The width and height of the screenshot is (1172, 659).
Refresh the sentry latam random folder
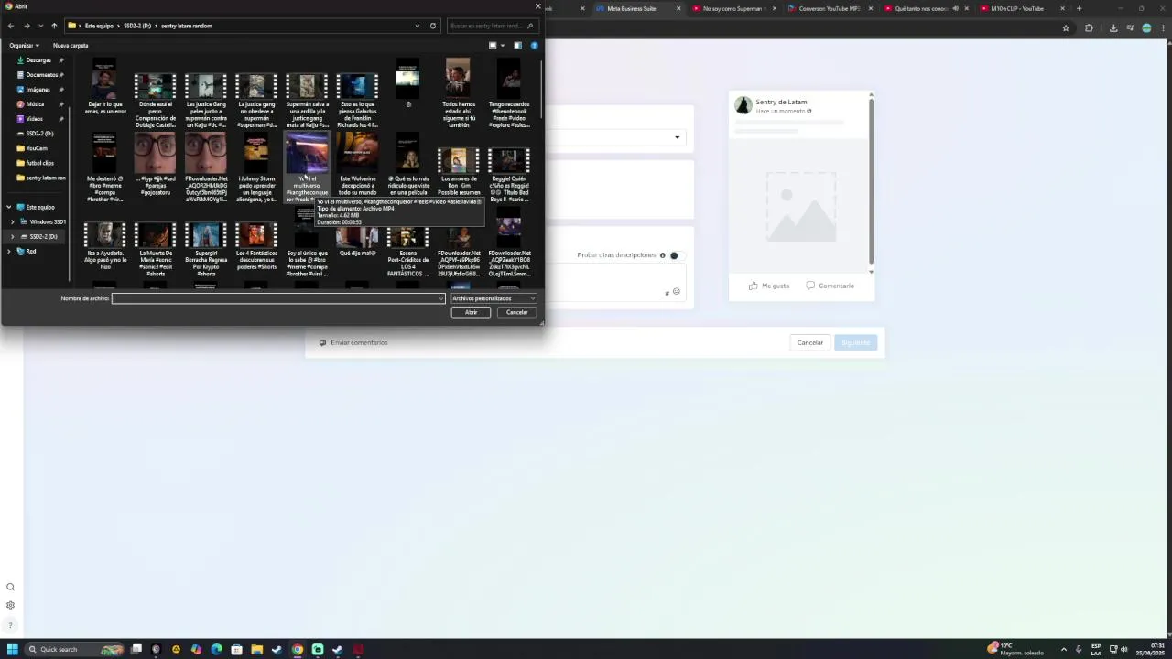coord(433,26)
